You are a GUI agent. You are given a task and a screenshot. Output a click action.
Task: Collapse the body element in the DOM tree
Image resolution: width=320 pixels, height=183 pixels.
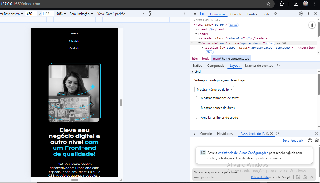pos(196,34)
